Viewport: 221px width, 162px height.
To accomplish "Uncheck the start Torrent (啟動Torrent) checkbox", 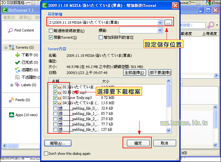I will coord(51,37).
